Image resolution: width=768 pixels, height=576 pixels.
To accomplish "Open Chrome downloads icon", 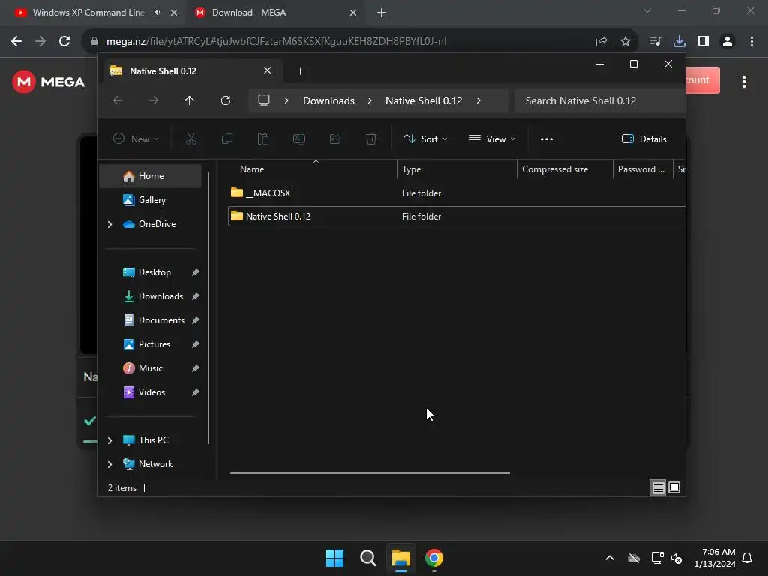I will coord(679,42).
